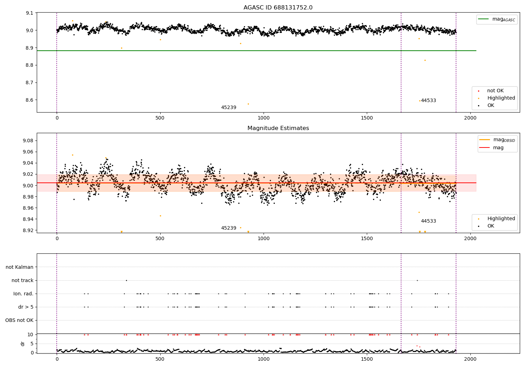Screen dimensions: 525x367
Task: Click the orange highlighted point beside 45239 in top plot
Action: point(248,104)
